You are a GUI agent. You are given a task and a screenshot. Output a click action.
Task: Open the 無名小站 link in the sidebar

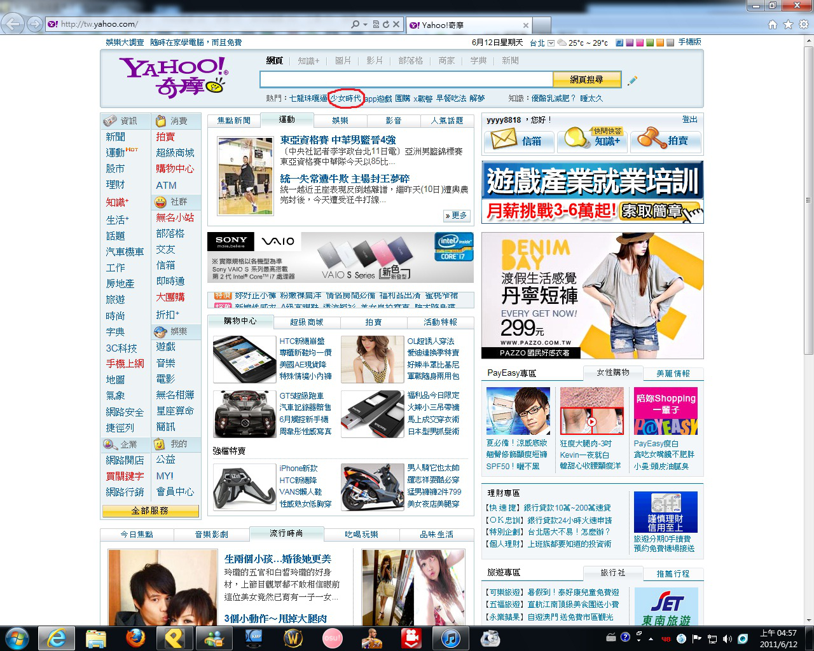[175, 217]
